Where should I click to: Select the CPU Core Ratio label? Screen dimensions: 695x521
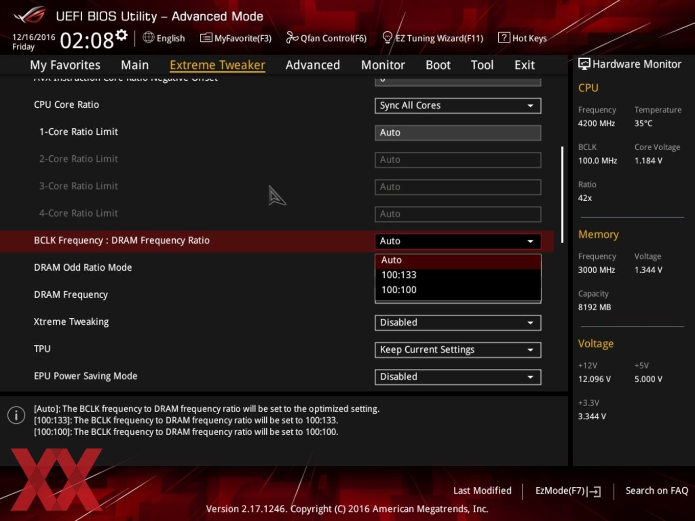(66, 105)
